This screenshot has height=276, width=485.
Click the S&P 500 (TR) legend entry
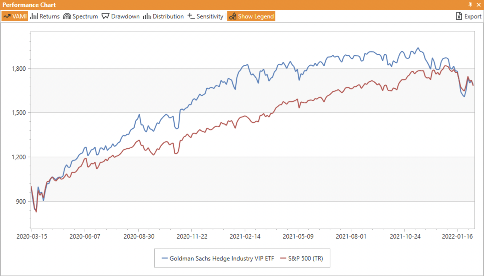(x=305, y=258)
